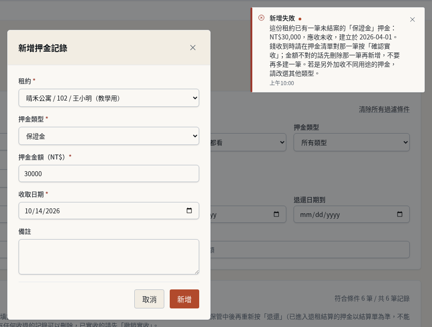Click the red error icon in 新增失敗 toast
The width and height of the screenshot is (432, 327).
point(261,18)
